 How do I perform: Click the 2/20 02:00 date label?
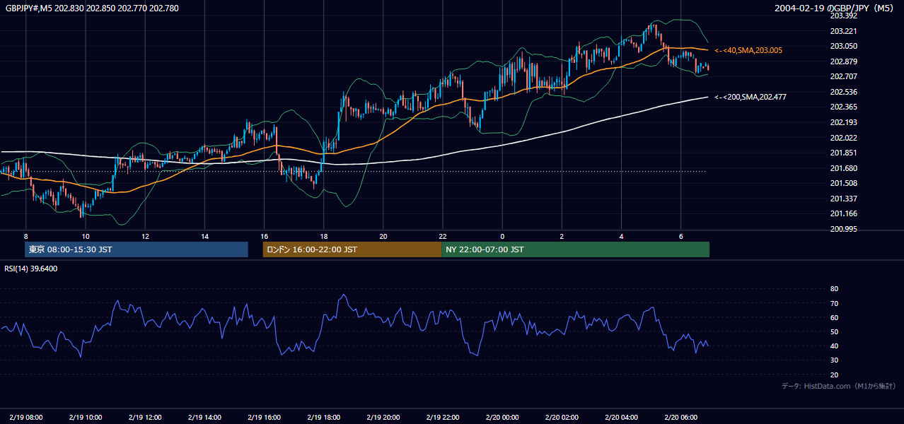click(562, 418)
